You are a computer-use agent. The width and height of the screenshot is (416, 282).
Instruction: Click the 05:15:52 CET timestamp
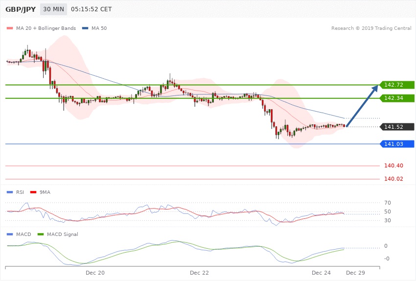92,9
